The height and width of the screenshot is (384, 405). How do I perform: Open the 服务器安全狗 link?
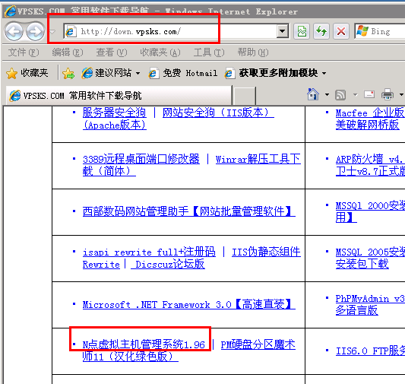point(114,113)
